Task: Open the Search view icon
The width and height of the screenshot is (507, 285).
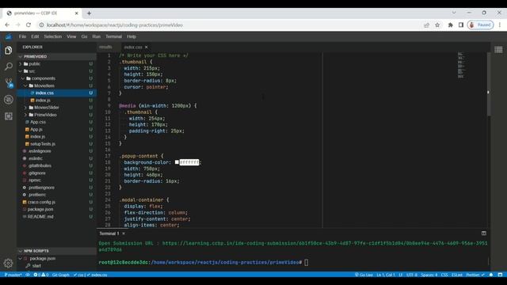Action: 9,66
